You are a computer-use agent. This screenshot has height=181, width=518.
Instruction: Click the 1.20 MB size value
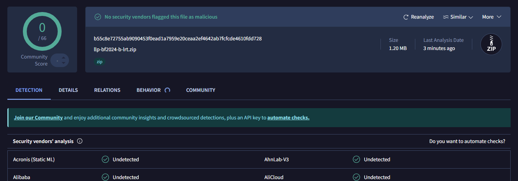[398, 48]
